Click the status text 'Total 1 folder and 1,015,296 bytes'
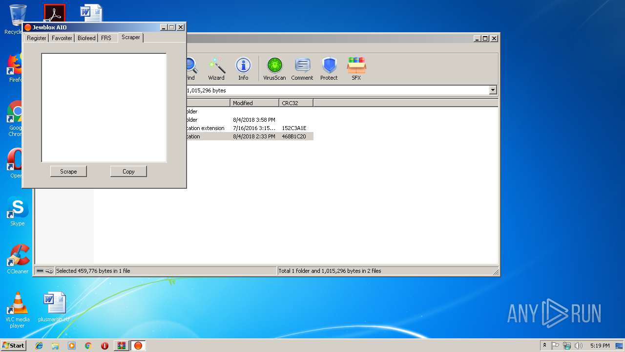The image size is (625, 352). pos(330,271)
